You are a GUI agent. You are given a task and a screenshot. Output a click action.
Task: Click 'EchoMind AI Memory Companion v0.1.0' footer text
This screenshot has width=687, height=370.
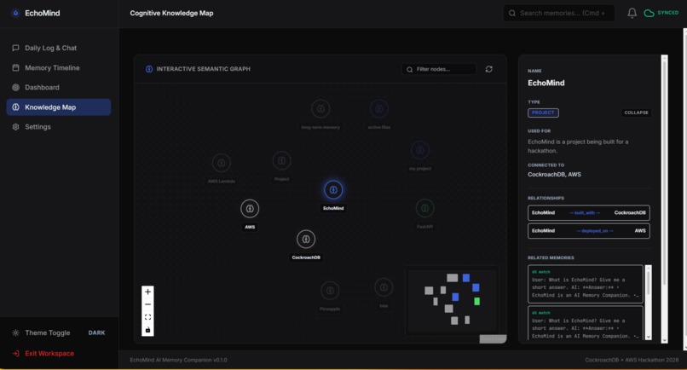(178, 360)
